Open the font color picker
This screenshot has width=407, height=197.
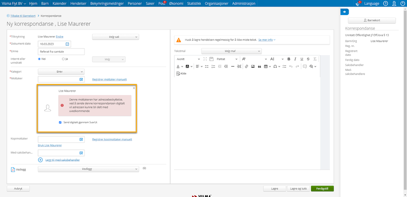coord(180,66)
